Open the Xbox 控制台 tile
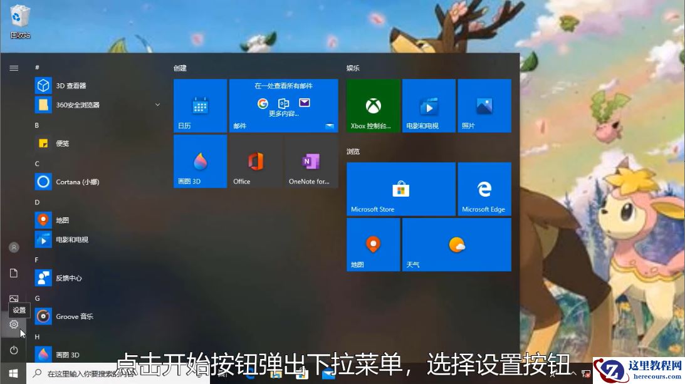This screenshot has height=384, width=685. coord(373,105)
